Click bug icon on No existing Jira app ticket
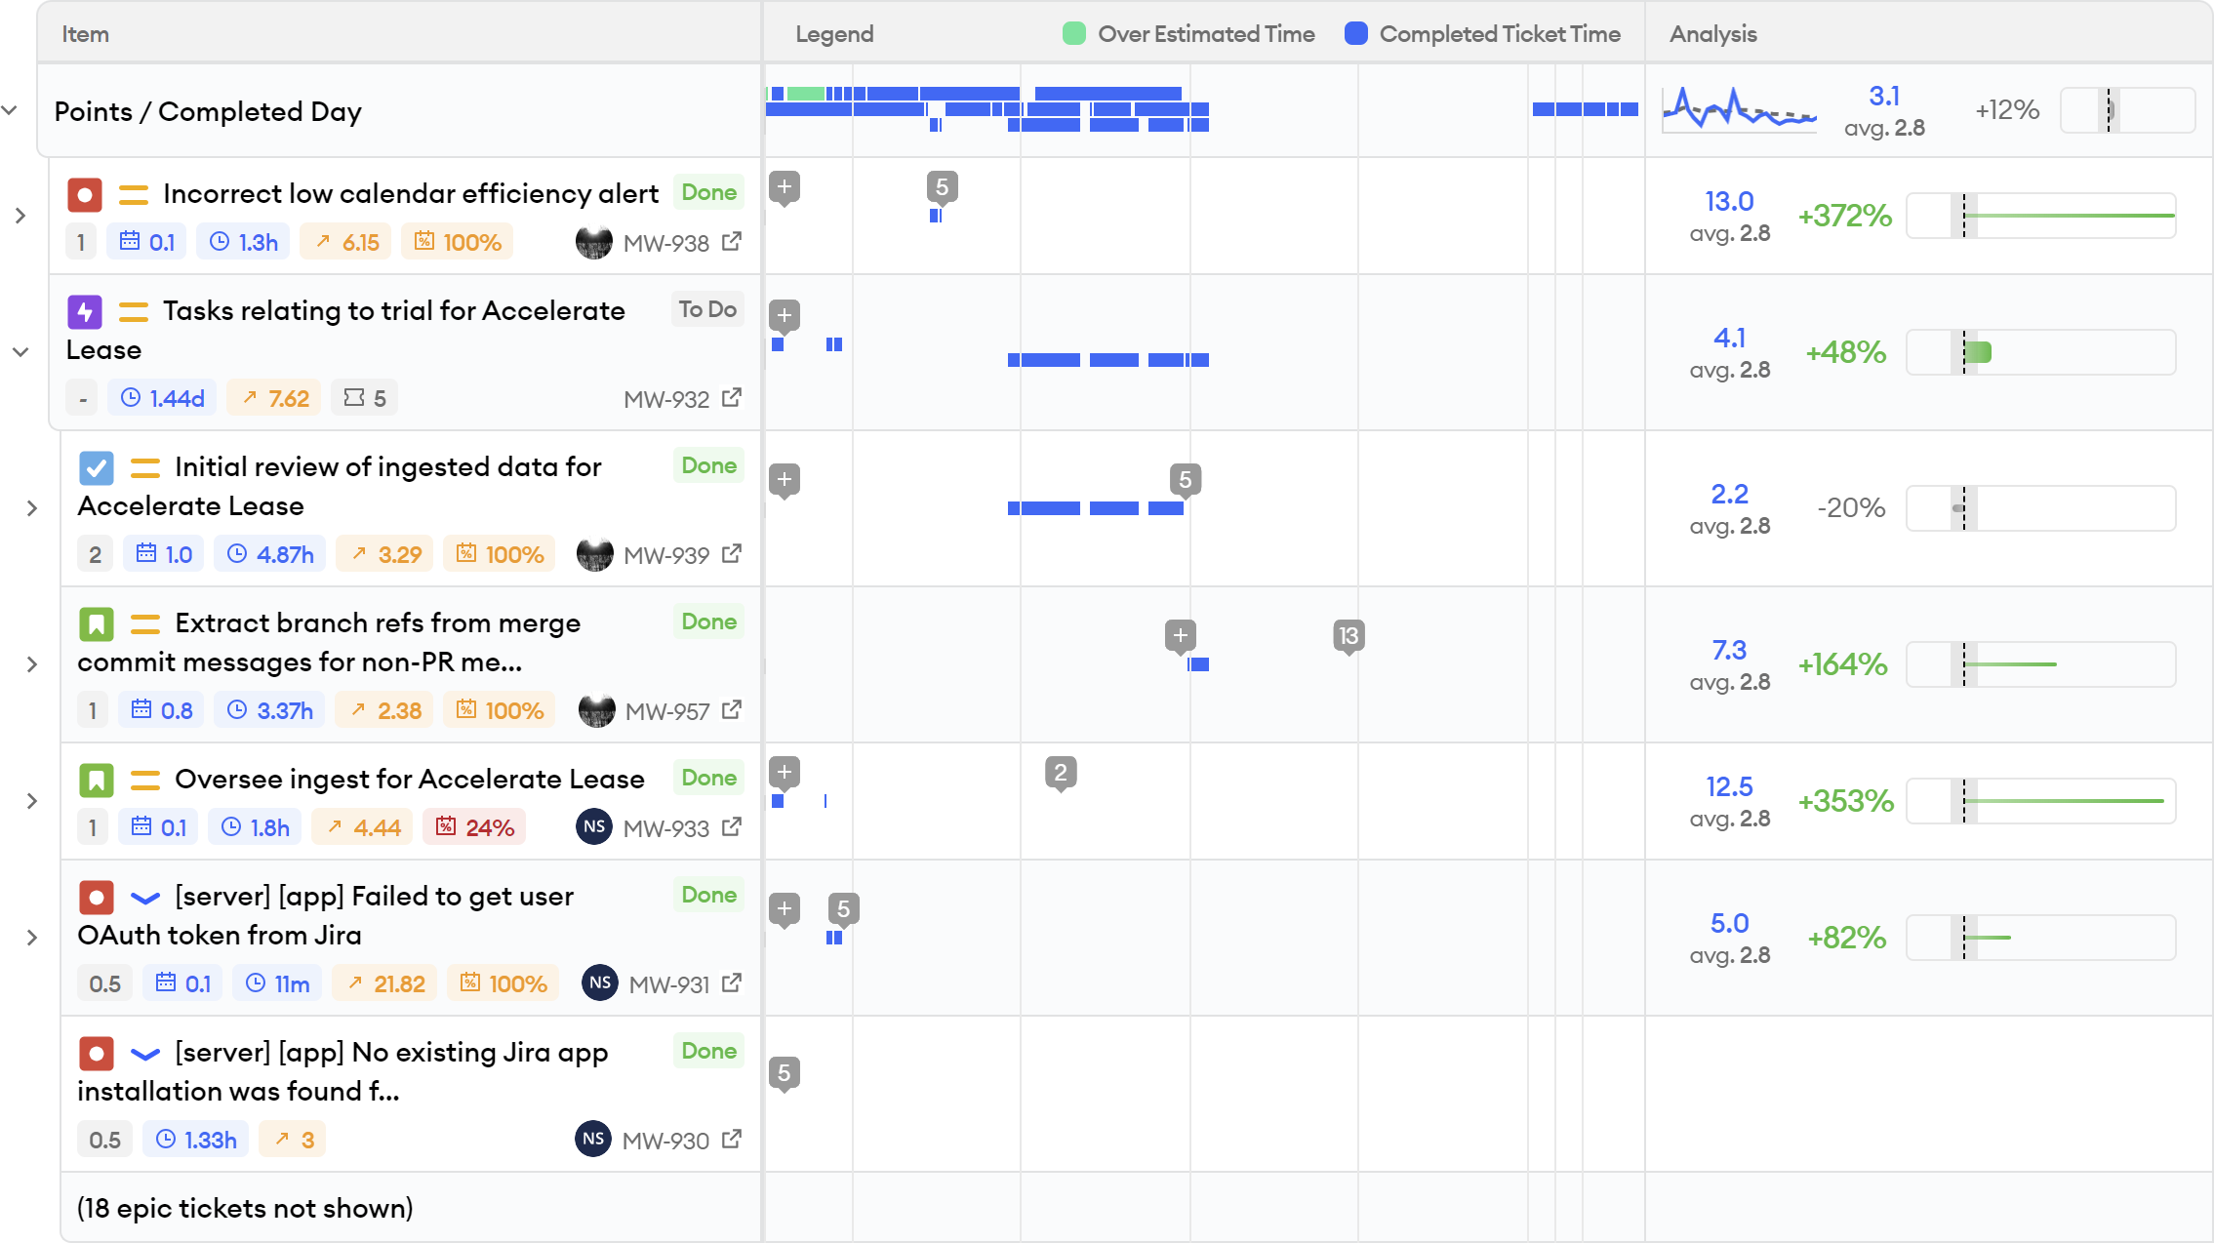This screenshot has height=1243, width=2214. pos(97,1053)
